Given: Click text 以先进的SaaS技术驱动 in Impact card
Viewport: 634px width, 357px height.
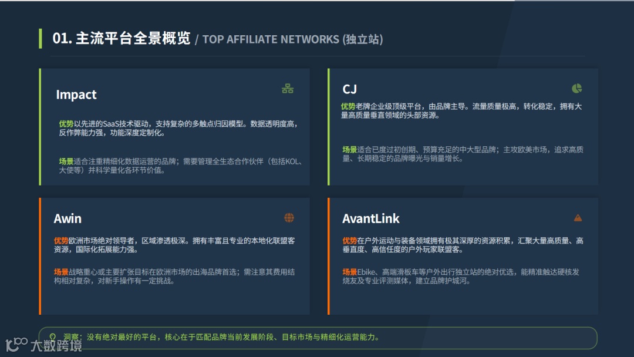Looking at the screenshot, I should click(x=111, y=124).
